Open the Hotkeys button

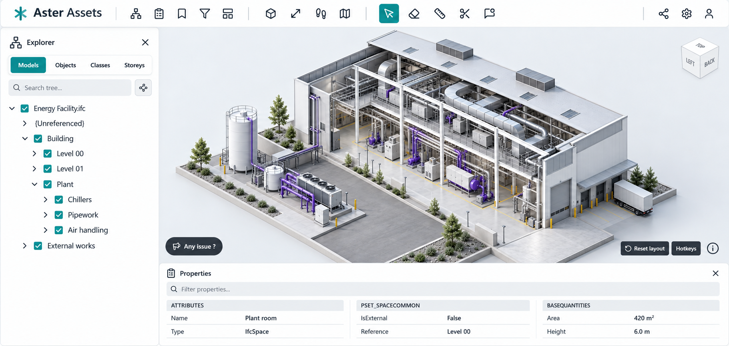tap(686, 248)
